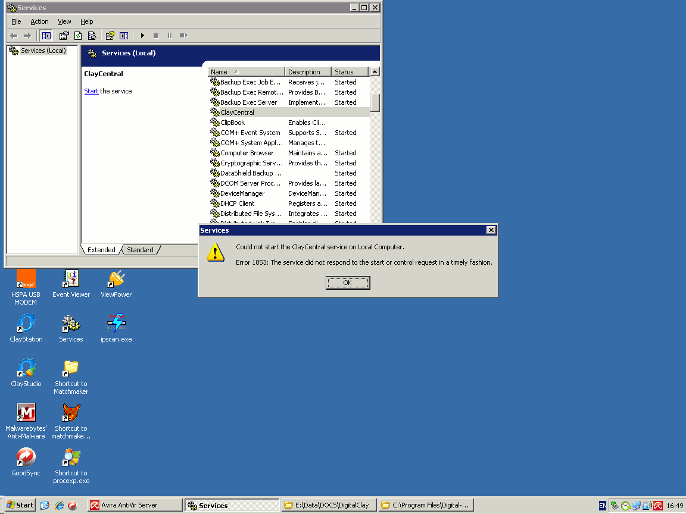Viewport: 686px width, 514px height.
Task: Select the Distributed File System service
Action: [289, 214]
